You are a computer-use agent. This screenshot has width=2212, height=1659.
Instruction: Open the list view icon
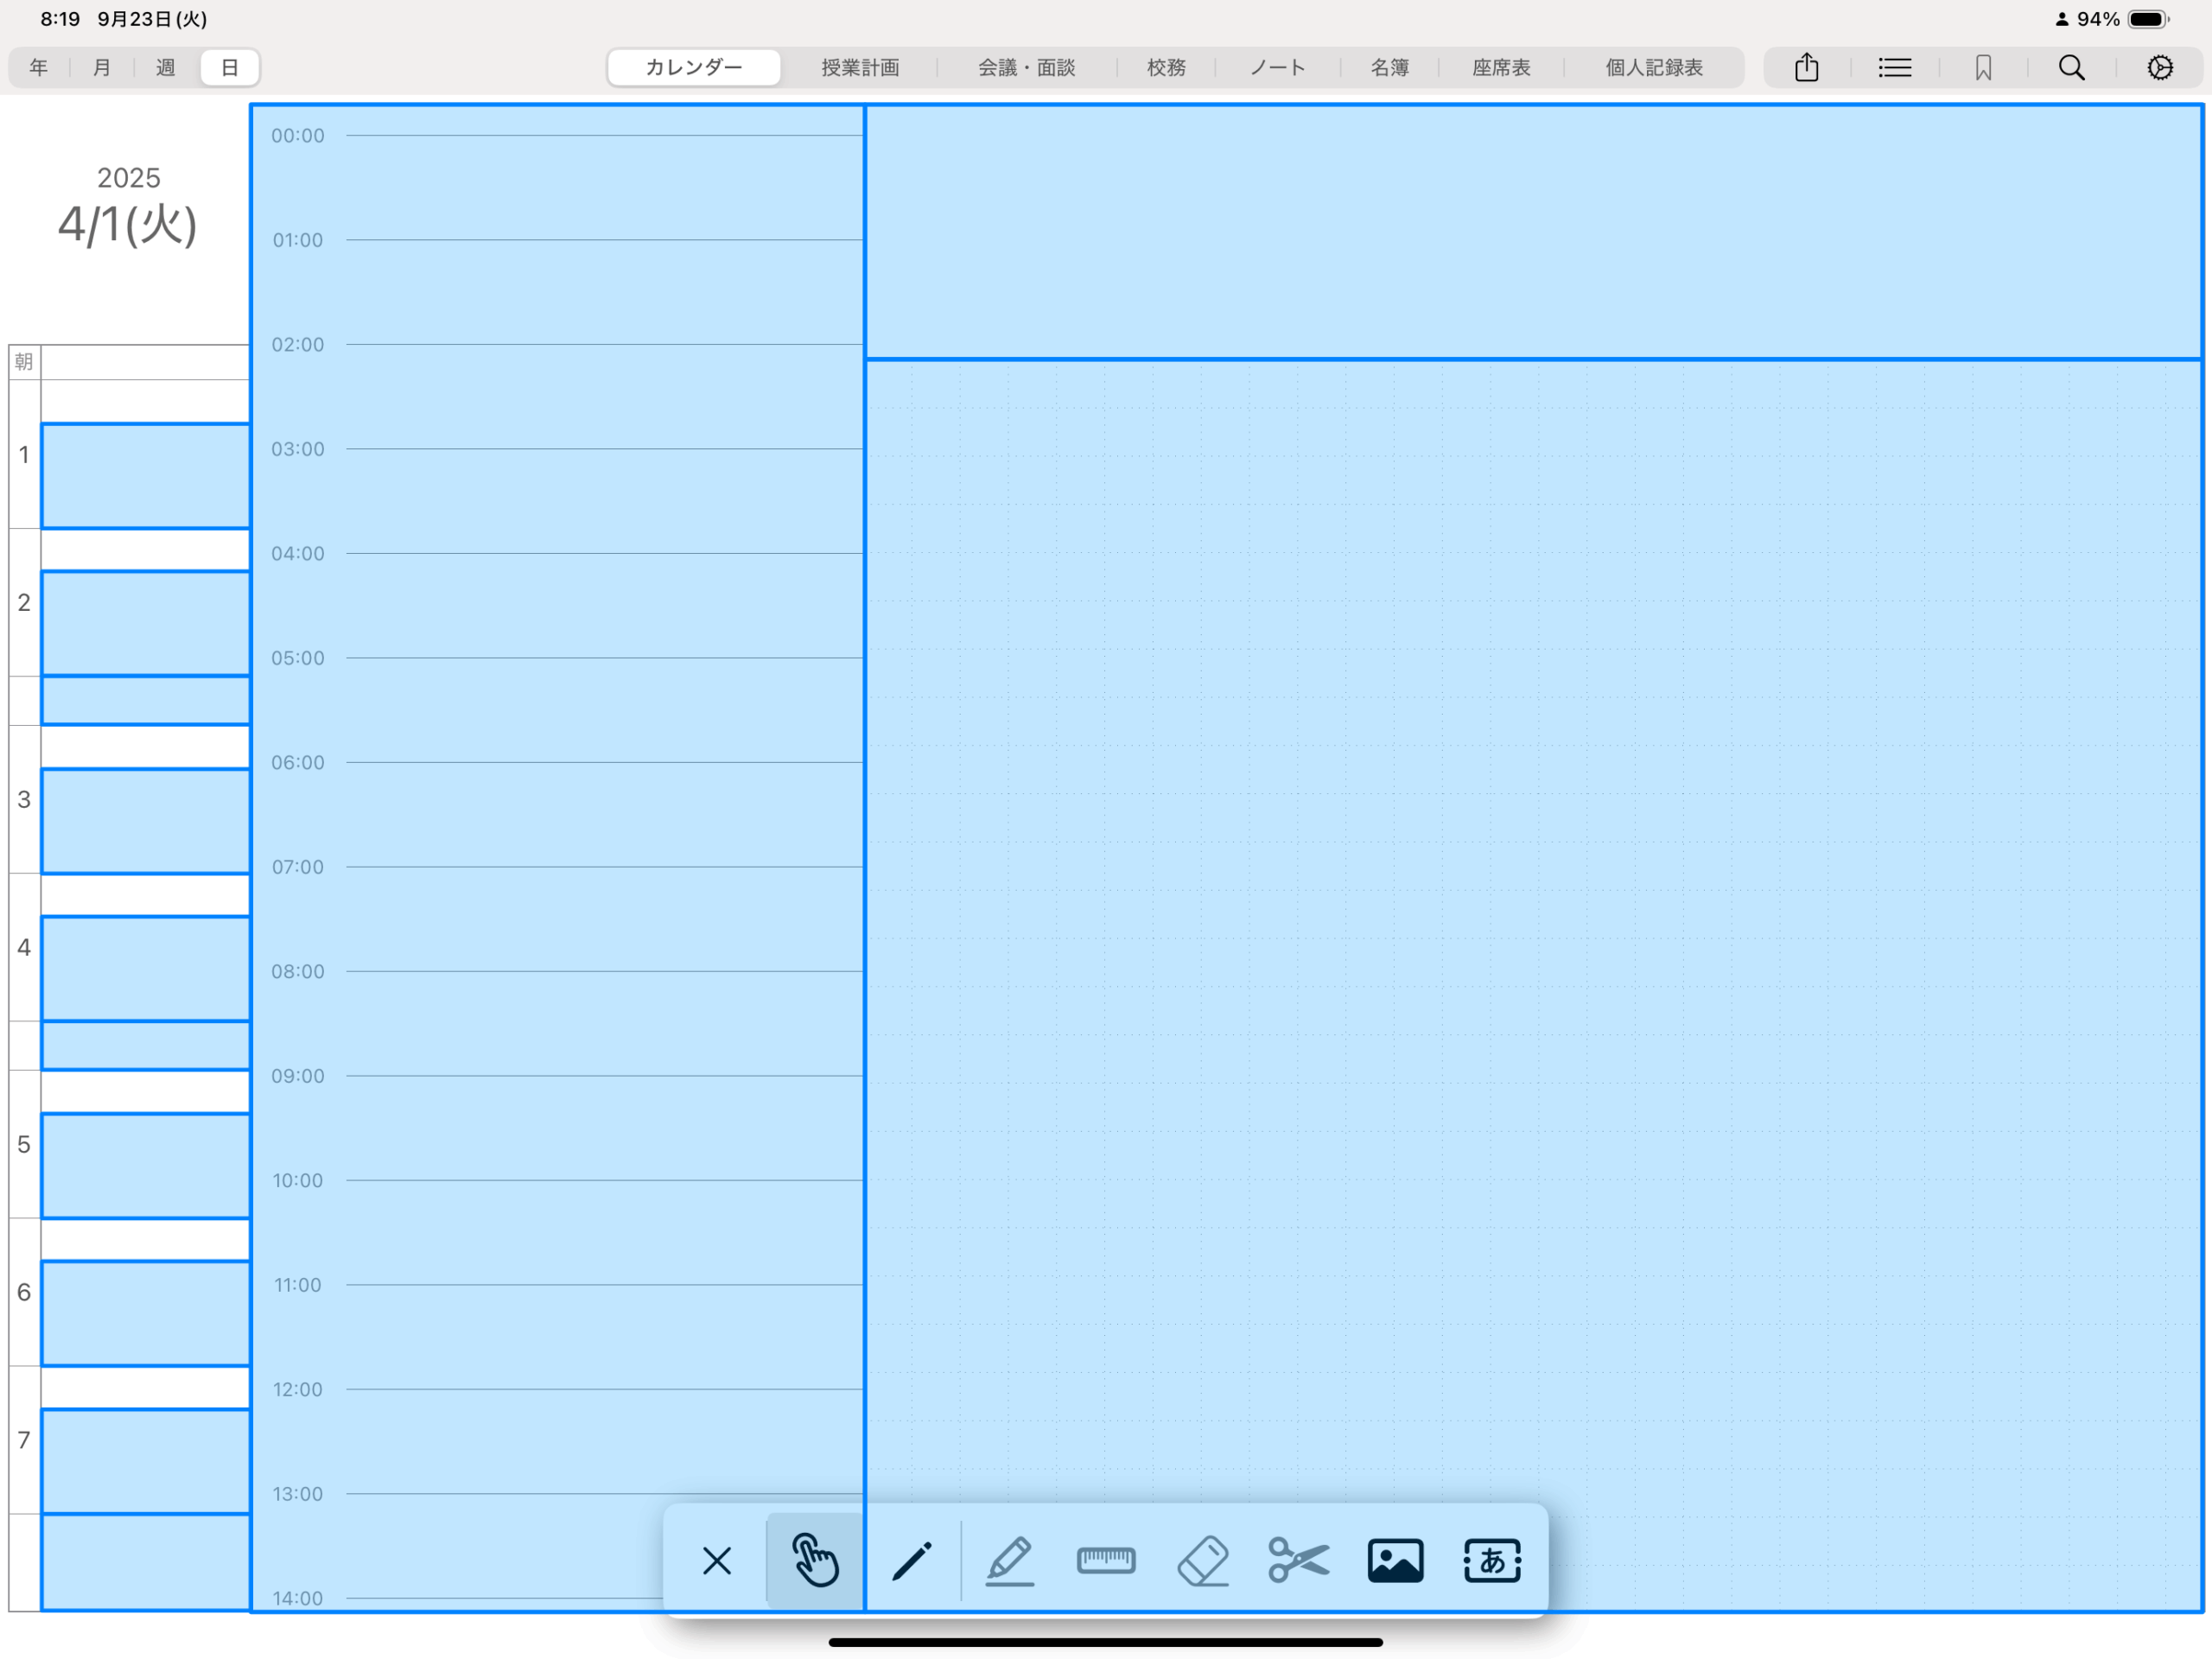tap(1894, 68)
